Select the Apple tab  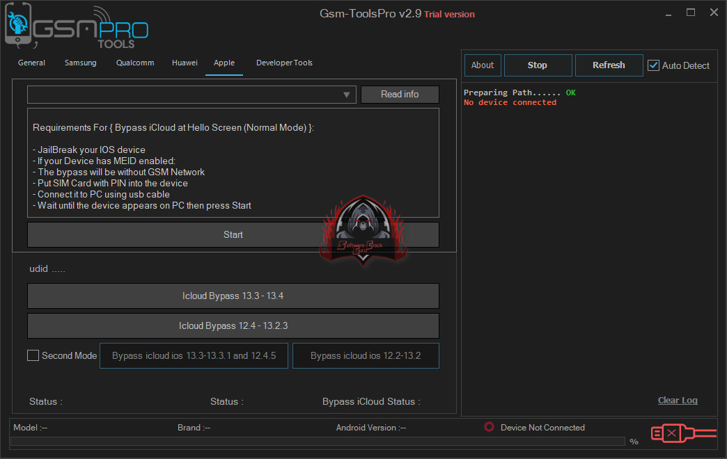(x=224, y=63)
